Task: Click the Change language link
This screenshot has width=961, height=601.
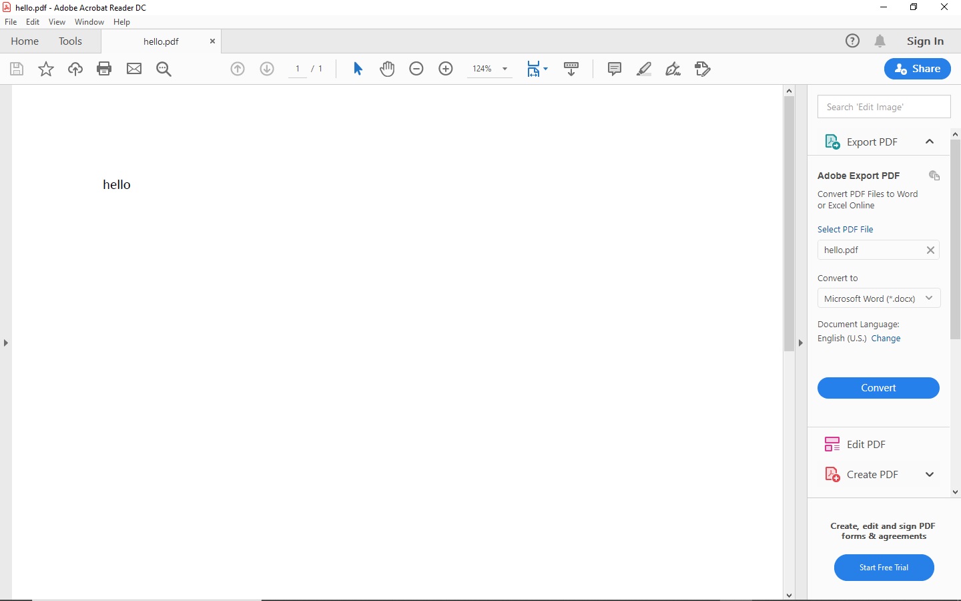Action: [886, 339]
